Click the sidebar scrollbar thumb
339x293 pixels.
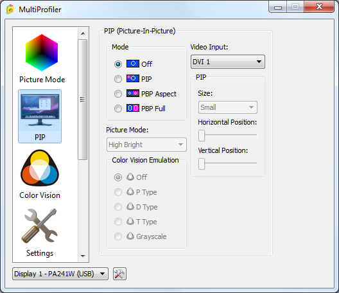click(82, 100)
